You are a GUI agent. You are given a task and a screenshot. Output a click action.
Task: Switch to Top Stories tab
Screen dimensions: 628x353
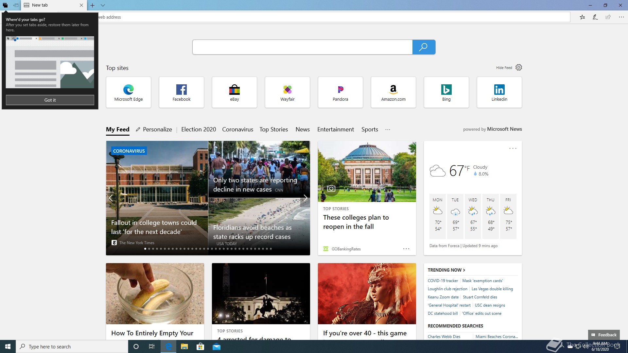point(274,129)
